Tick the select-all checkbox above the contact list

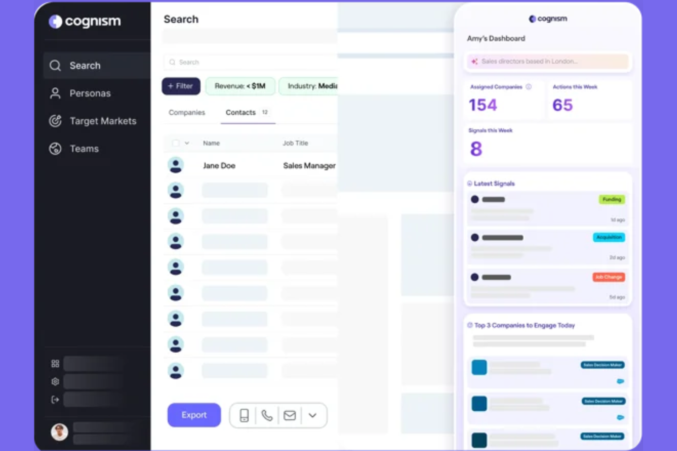(x=175, y=143)
